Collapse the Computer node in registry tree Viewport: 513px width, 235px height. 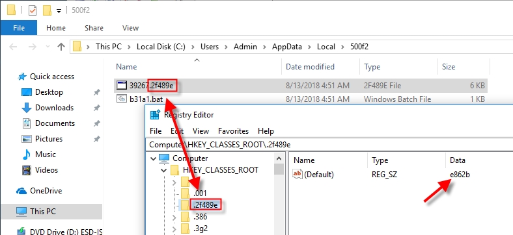point(153,158)
